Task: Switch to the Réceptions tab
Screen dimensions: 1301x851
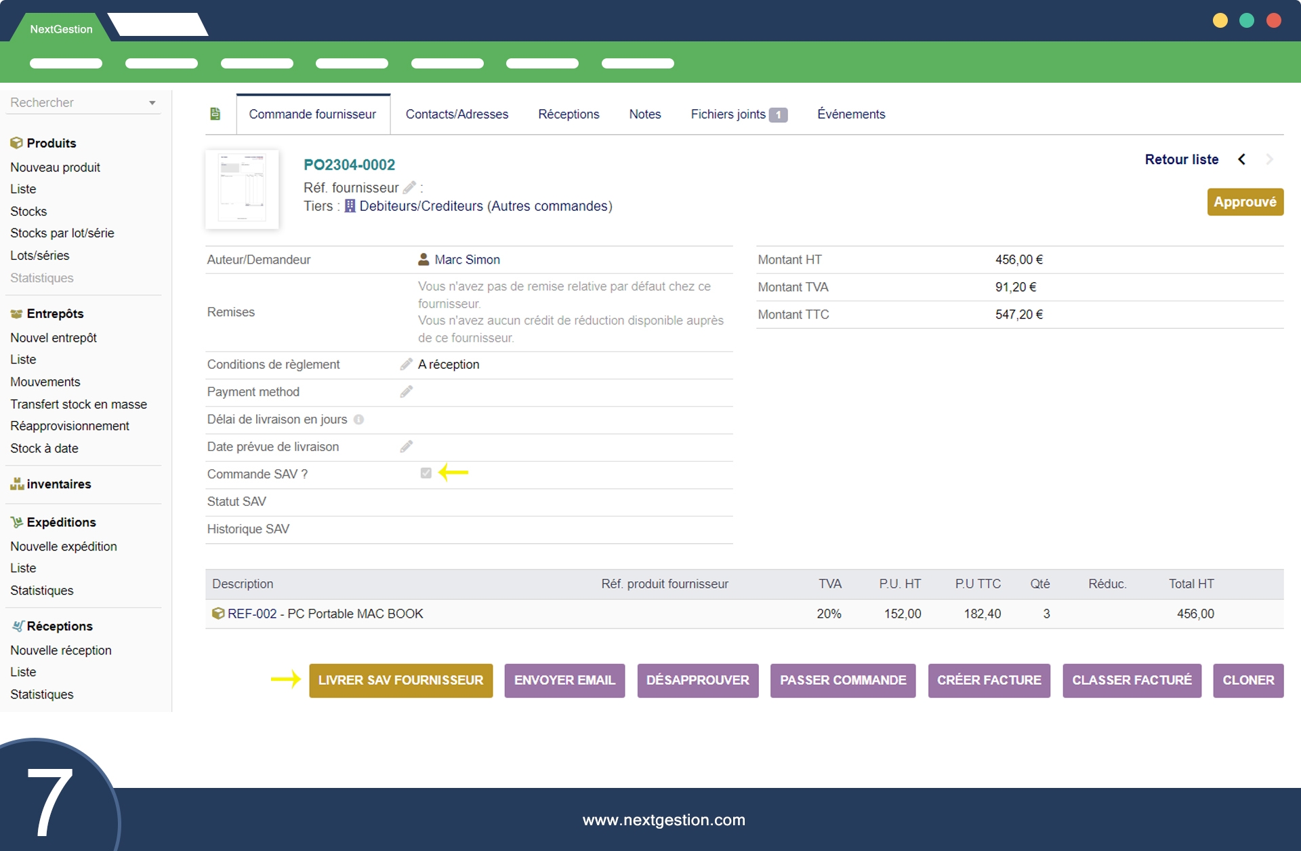Action: coord(569,114)
